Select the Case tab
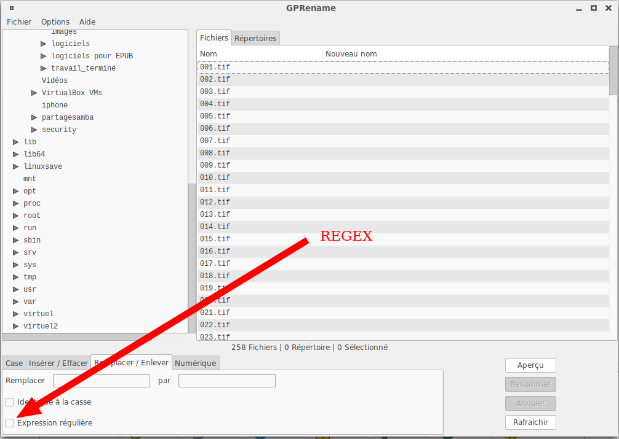619x439 pixels. pos(14,363)
